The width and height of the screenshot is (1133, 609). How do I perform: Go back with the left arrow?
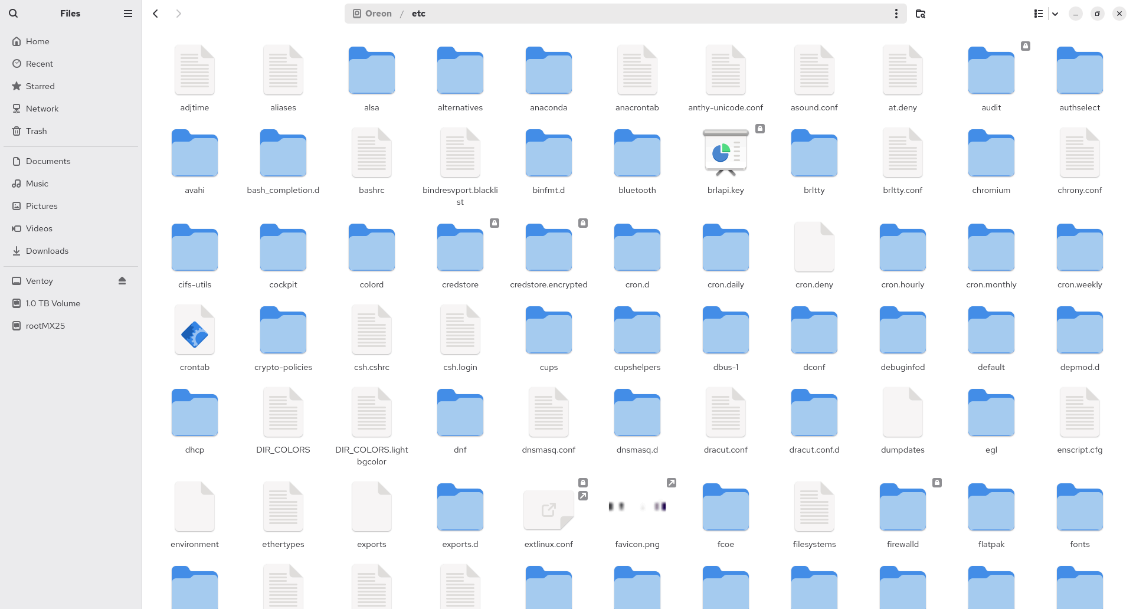[156, 14]
